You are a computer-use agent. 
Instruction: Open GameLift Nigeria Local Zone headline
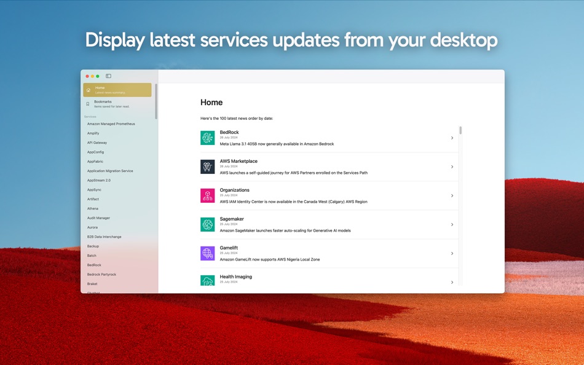point(270,259)
